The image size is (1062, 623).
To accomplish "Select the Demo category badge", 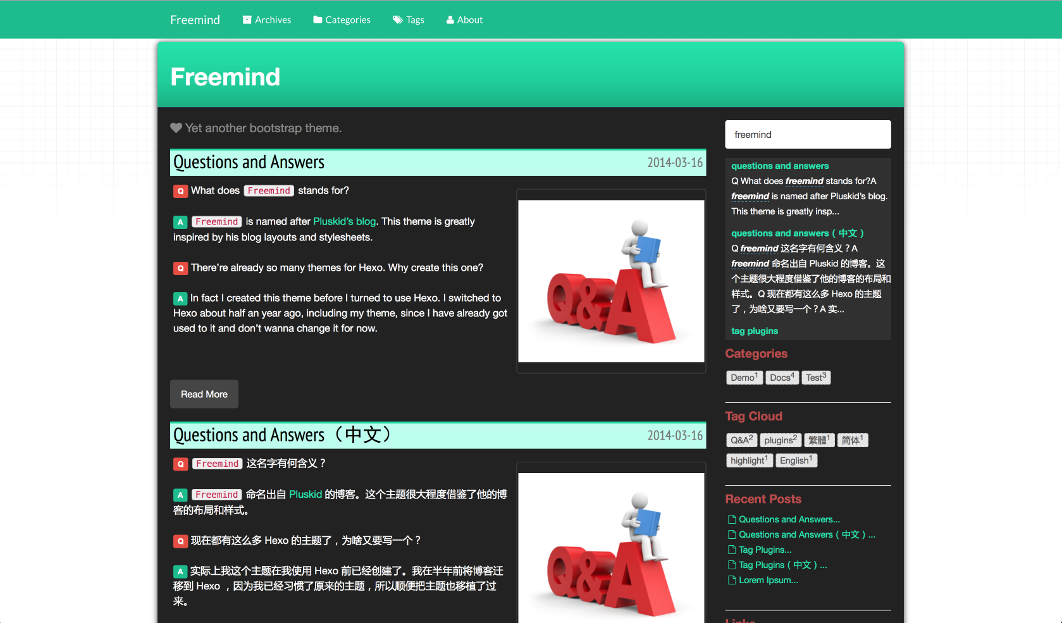I will (x=744, y=378).
